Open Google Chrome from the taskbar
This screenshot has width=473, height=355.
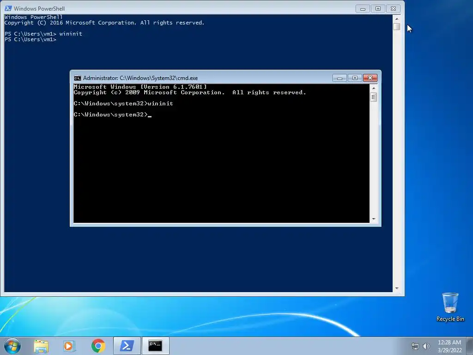point(98,346)
